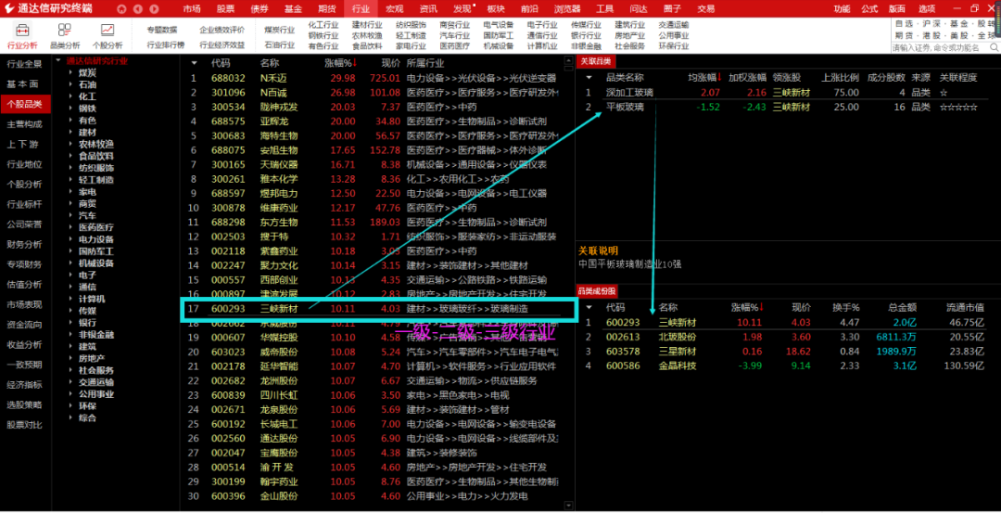
Task: Collapse the 通达信研究行业 root node
Action: click(x=58, y=60)
